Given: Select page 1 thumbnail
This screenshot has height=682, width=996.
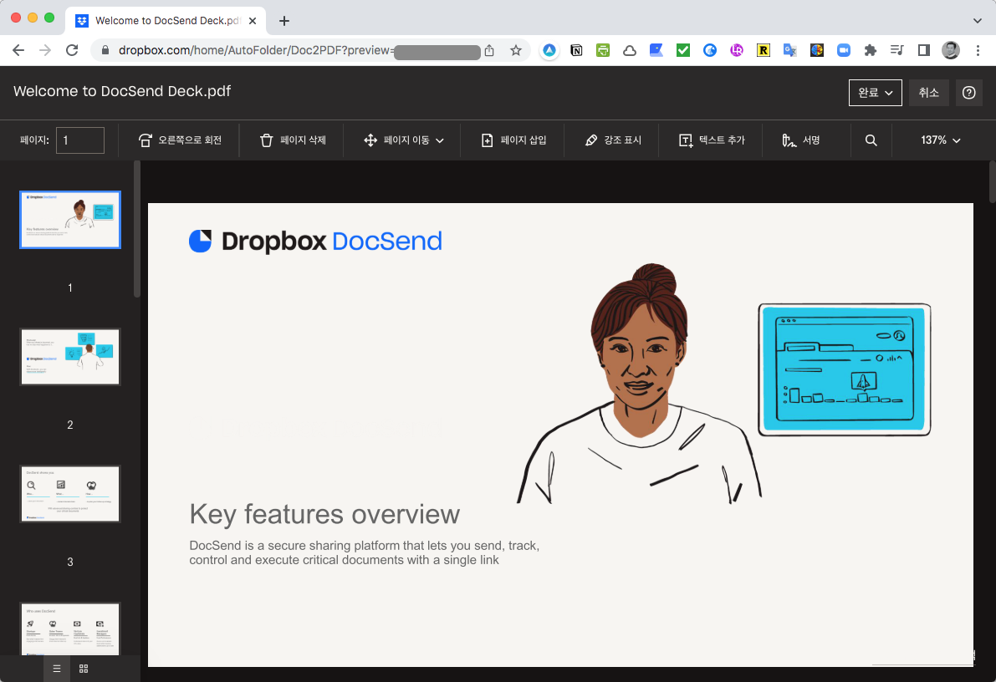Looking at the screenshot, I should click(x=70, y=220).
